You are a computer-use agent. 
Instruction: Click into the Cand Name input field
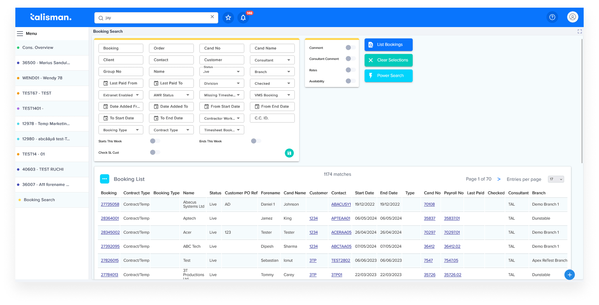[x=272, y=48]
